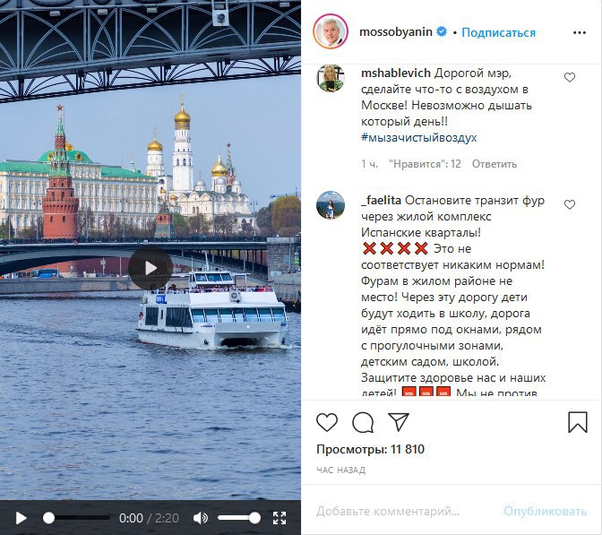
Task: Follow account via Подписаться link
Action: click(498, 32)
